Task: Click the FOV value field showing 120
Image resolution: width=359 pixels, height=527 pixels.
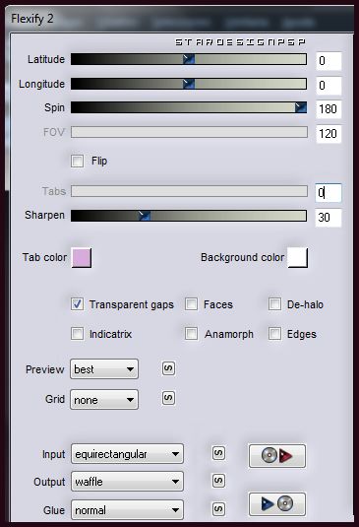Action: coord(329,134)
